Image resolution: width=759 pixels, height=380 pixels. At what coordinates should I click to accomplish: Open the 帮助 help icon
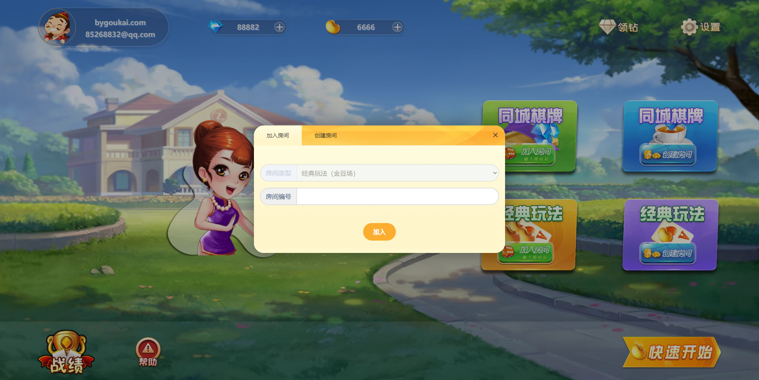pyautogui.click(x=148, y=352)
